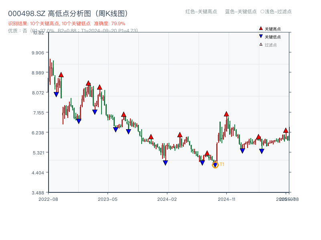Click the 2024-02 x-axis date label

tap(167, 199)
